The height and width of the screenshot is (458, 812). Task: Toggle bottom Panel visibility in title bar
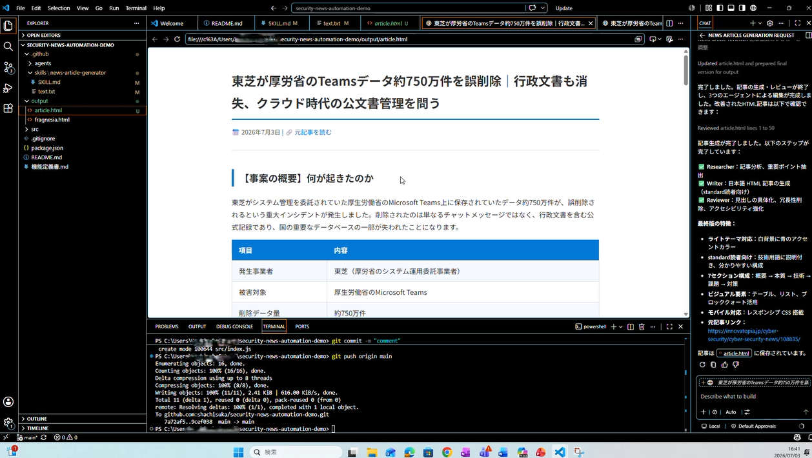[x=731, y=8]
